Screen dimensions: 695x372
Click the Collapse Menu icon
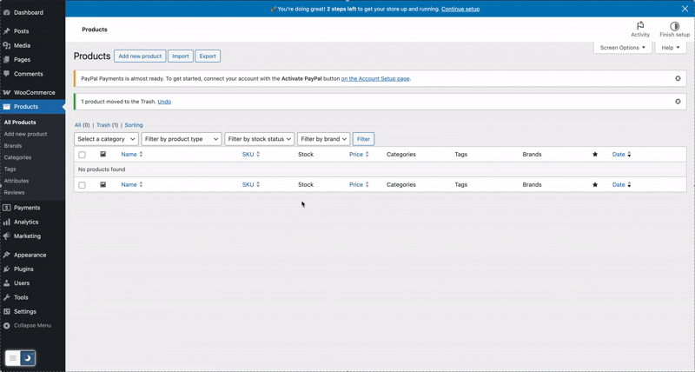pyautogui.click(x=7, y=326)
